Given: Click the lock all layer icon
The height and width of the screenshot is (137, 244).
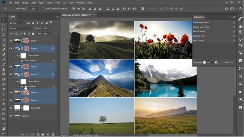Looking at the screenshot, I should [x=33, y=33].
